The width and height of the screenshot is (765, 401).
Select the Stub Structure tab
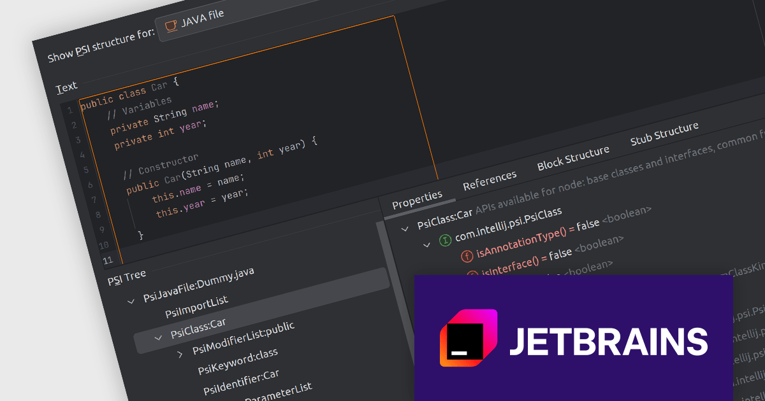pyautogui.click(x=664, y=134)
